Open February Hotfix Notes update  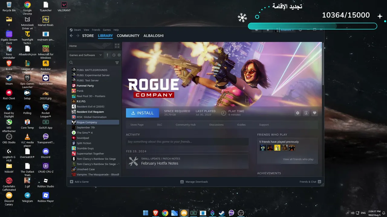pyautogui.click(x=187, y=162)
